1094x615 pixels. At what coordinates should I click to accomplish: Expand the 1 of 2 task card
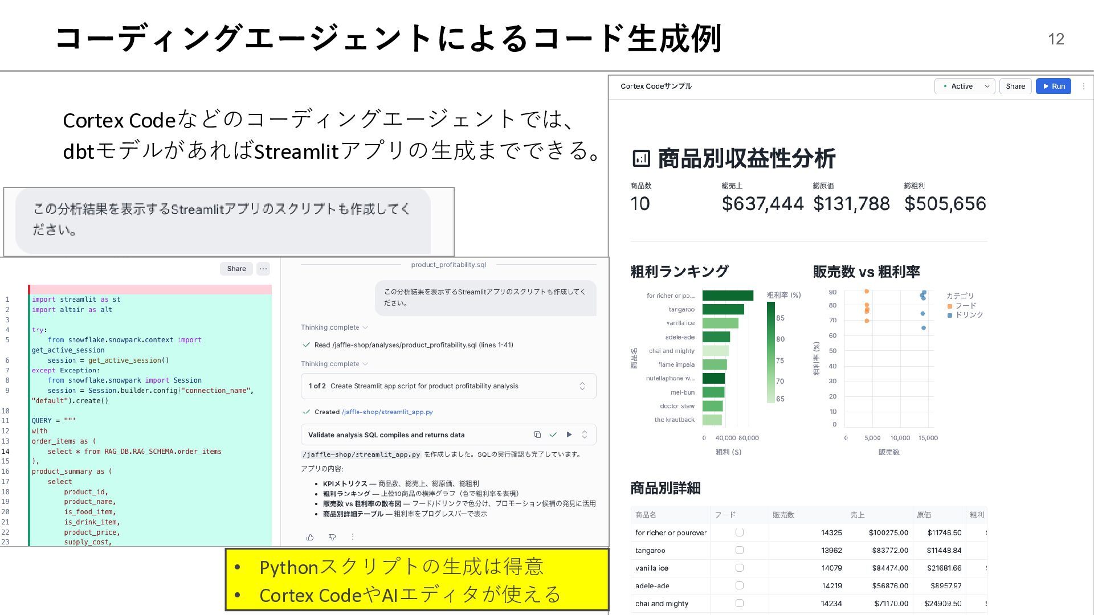pyautogui.click(x=582, y=386)
